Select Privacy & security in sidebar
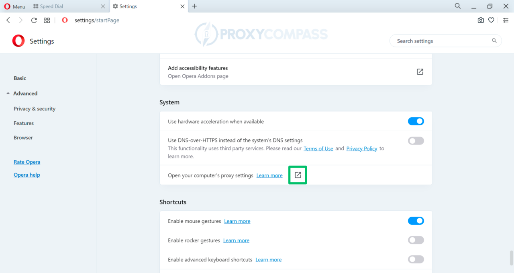 [x=34, y=108]
